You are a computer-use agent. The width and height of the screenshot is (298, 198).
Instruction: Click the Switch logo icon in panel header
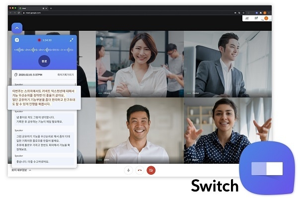17,40
